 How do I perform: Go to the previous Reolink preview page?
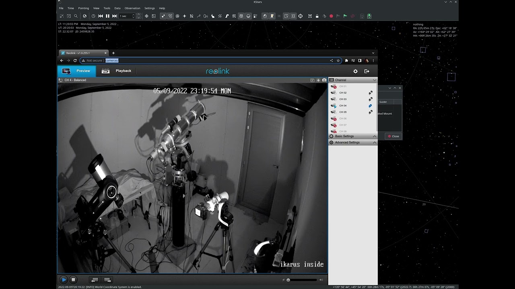pos(95,280)
